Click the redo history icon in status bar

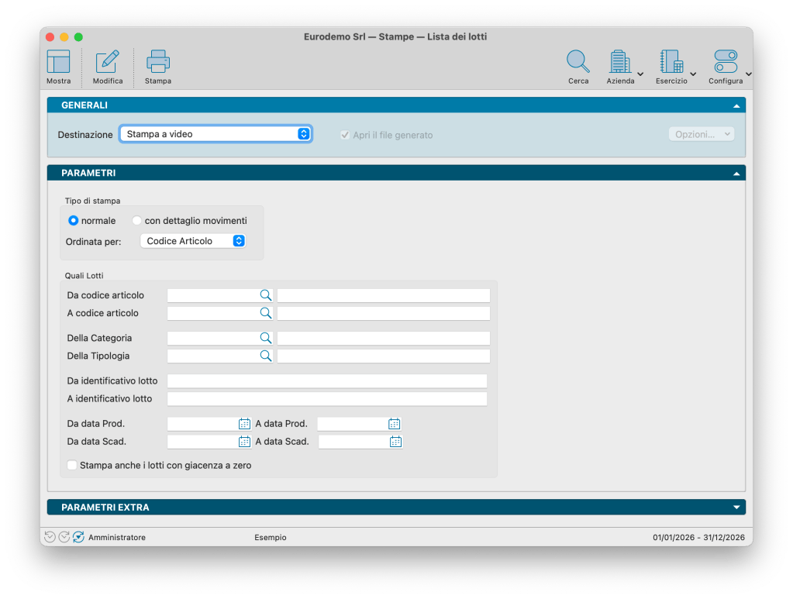coord(64,537)
